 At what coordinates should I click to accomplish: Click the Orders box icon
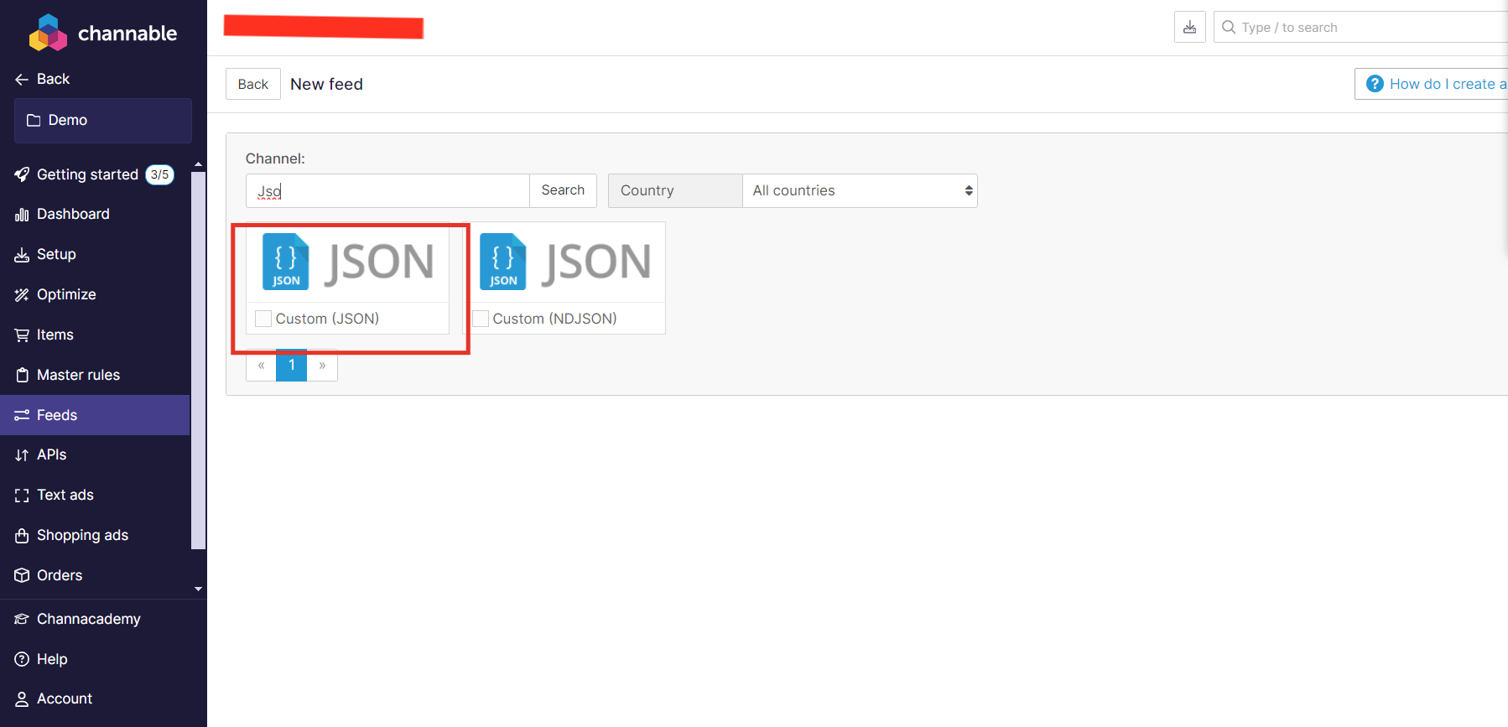click(x=22, y=575)
